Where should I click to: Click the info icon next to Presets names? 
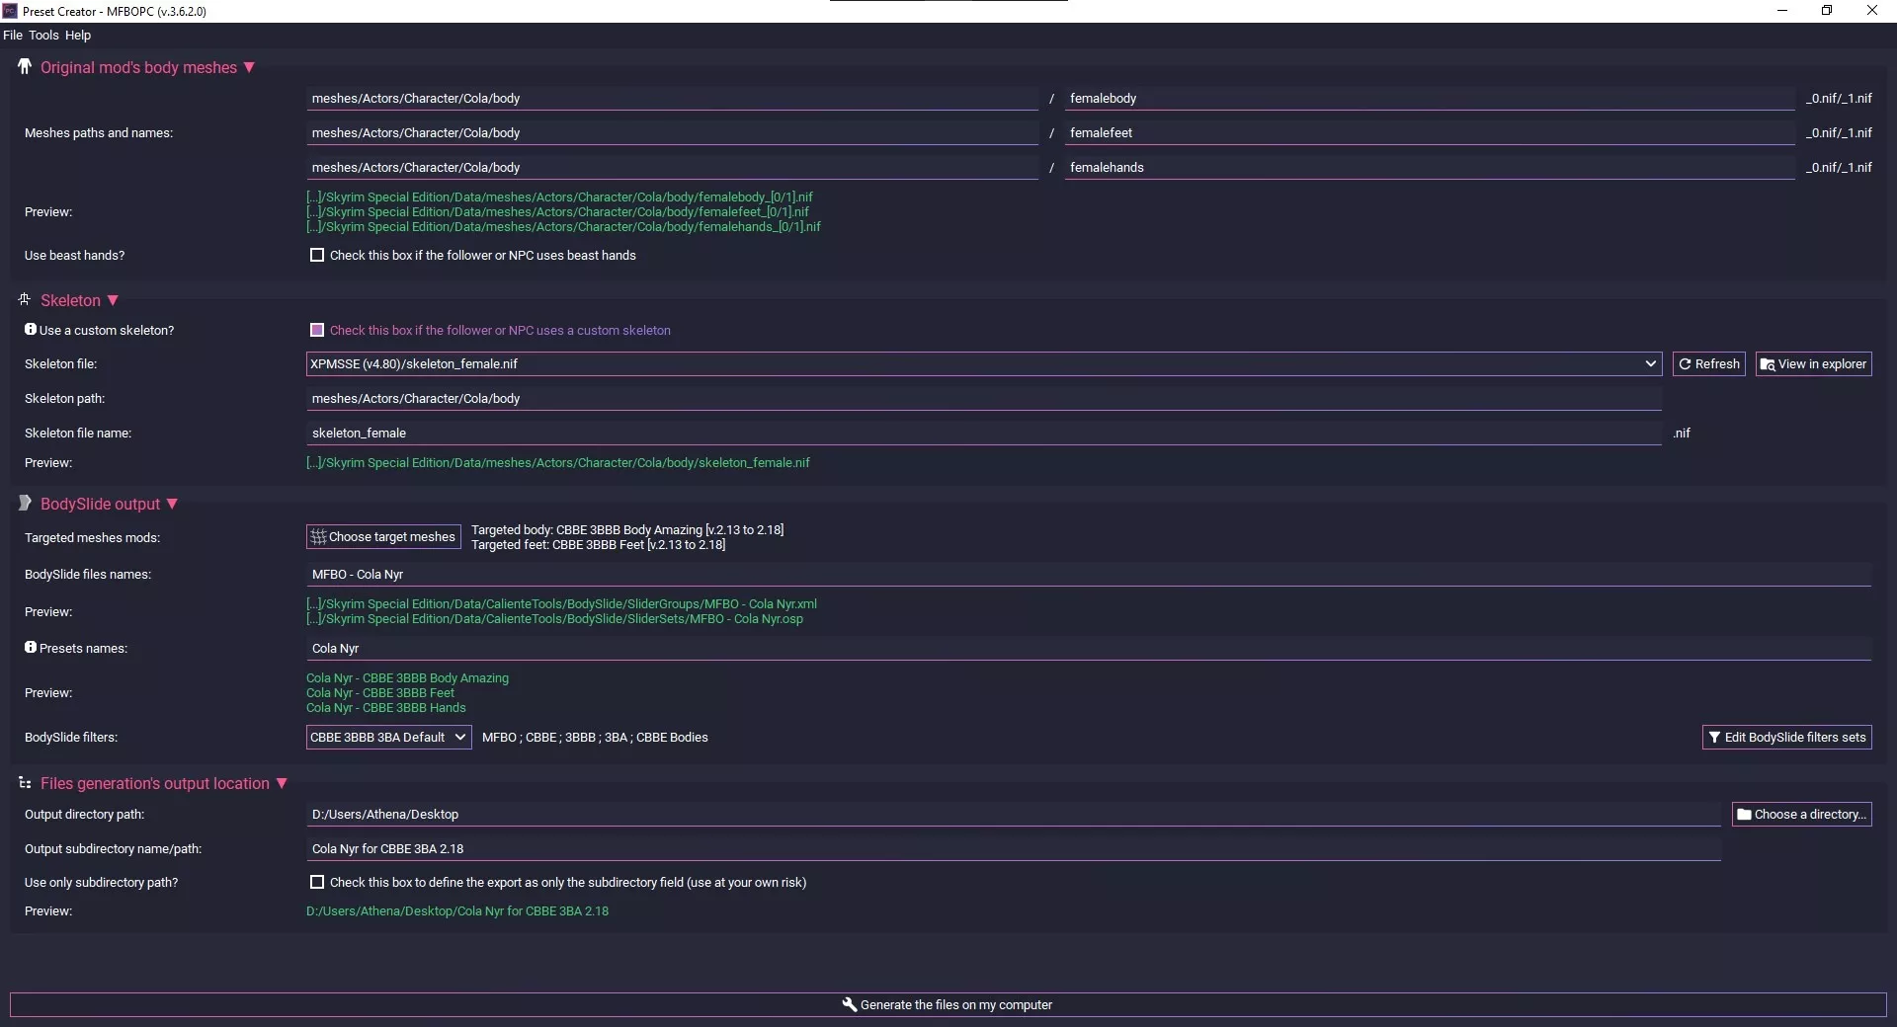(31, 647)
